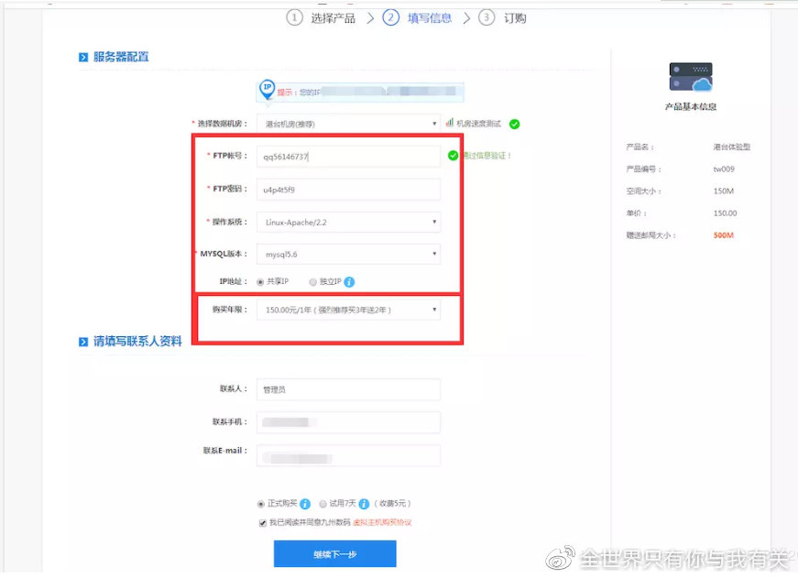The width and height of the screenshot is (798, 578).
Task: Select the 共享IP radio button
Action: pyautogui.click(x=261, y=282)
